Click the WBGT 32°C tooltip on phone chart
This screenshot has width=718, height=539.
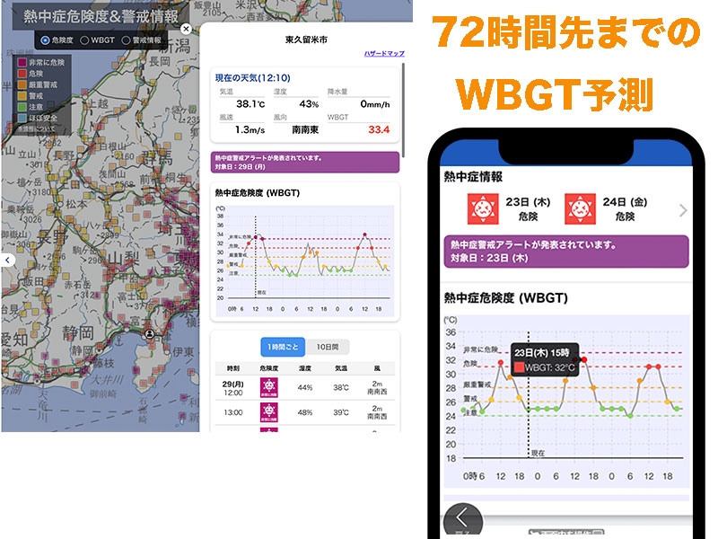click(x=543, y=359)
